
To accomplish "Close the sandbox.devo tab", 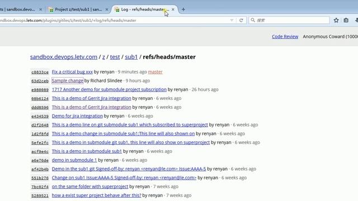I will 40,9.
